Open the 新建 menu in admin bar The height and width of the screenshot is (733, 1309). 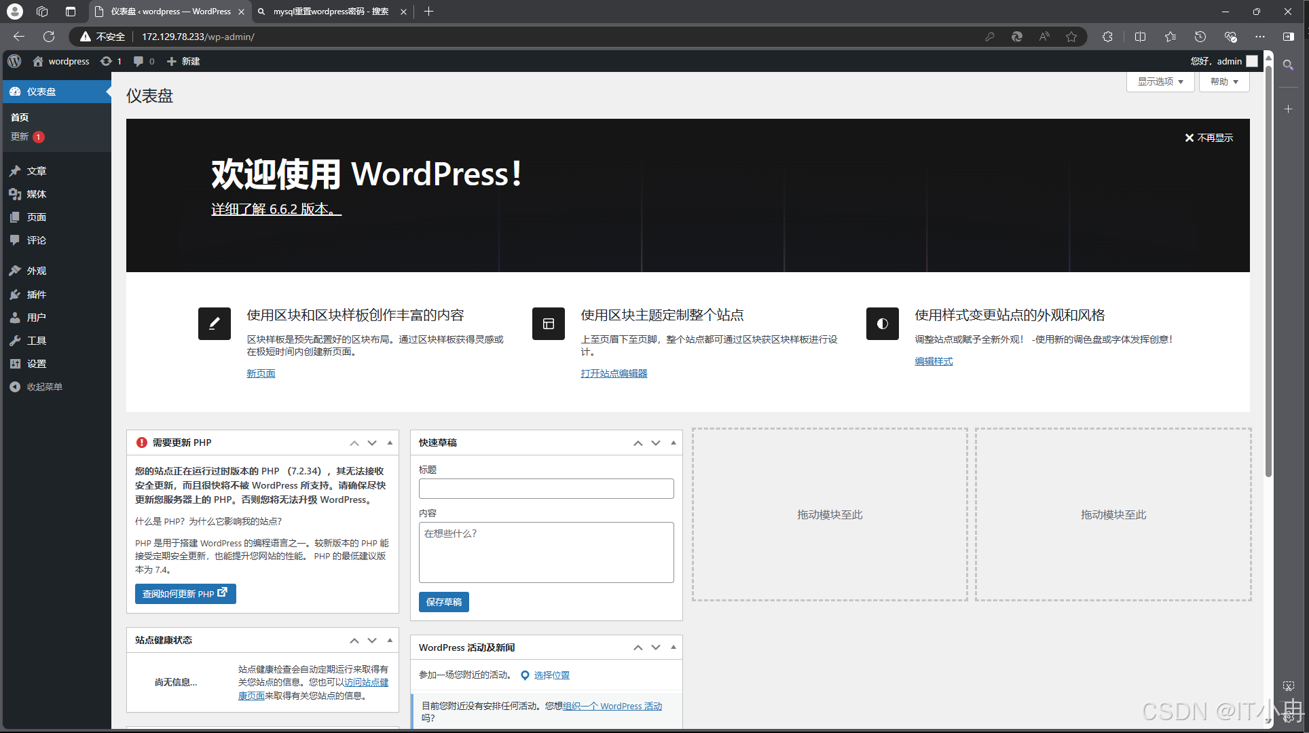[183, 61]
